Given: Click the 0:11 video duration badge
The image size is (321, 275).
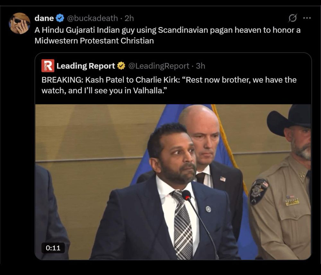Looking at the screenshot, I should [53, 248].
